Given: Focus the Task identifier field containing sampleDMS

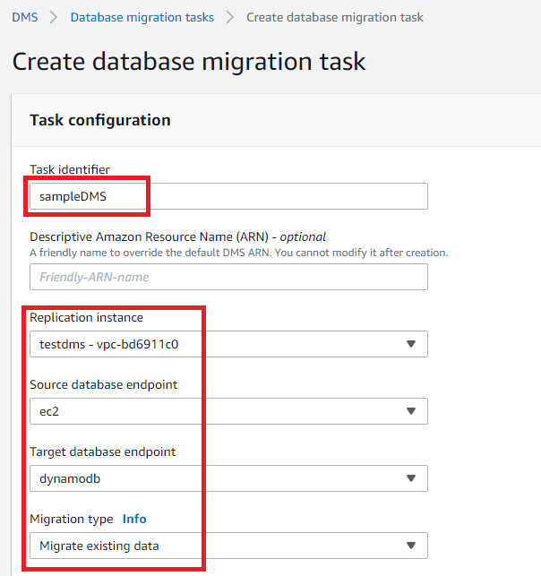Looking at the screenshot, I should (228, 196).
